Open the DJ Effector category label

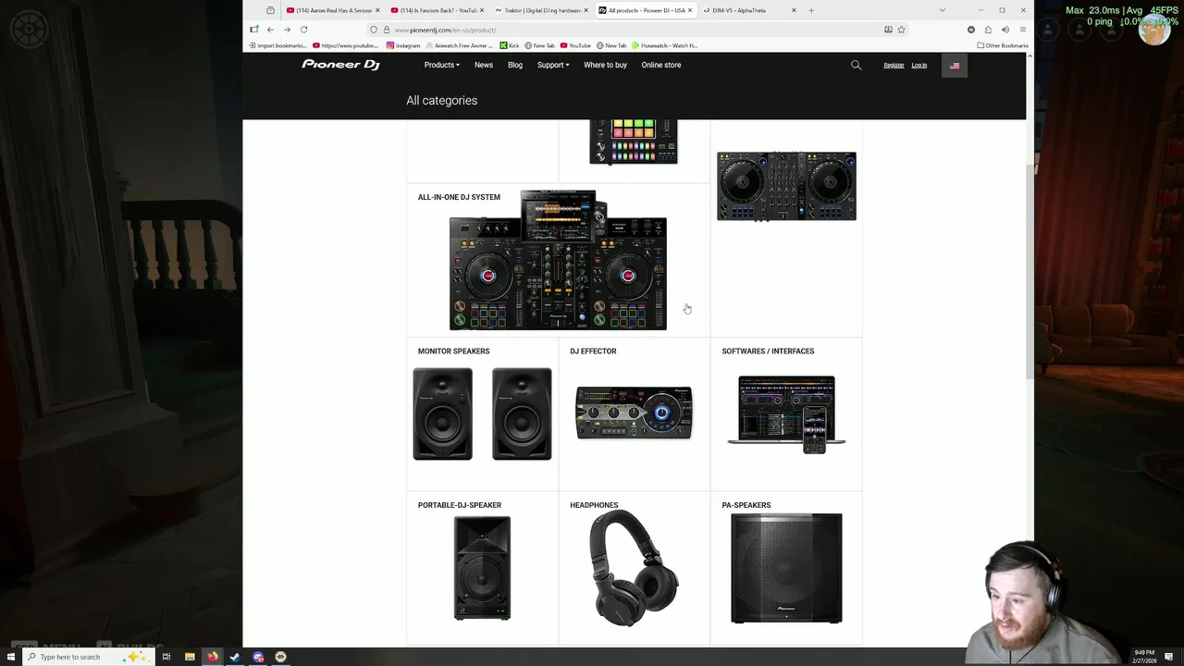pos(593,351)
